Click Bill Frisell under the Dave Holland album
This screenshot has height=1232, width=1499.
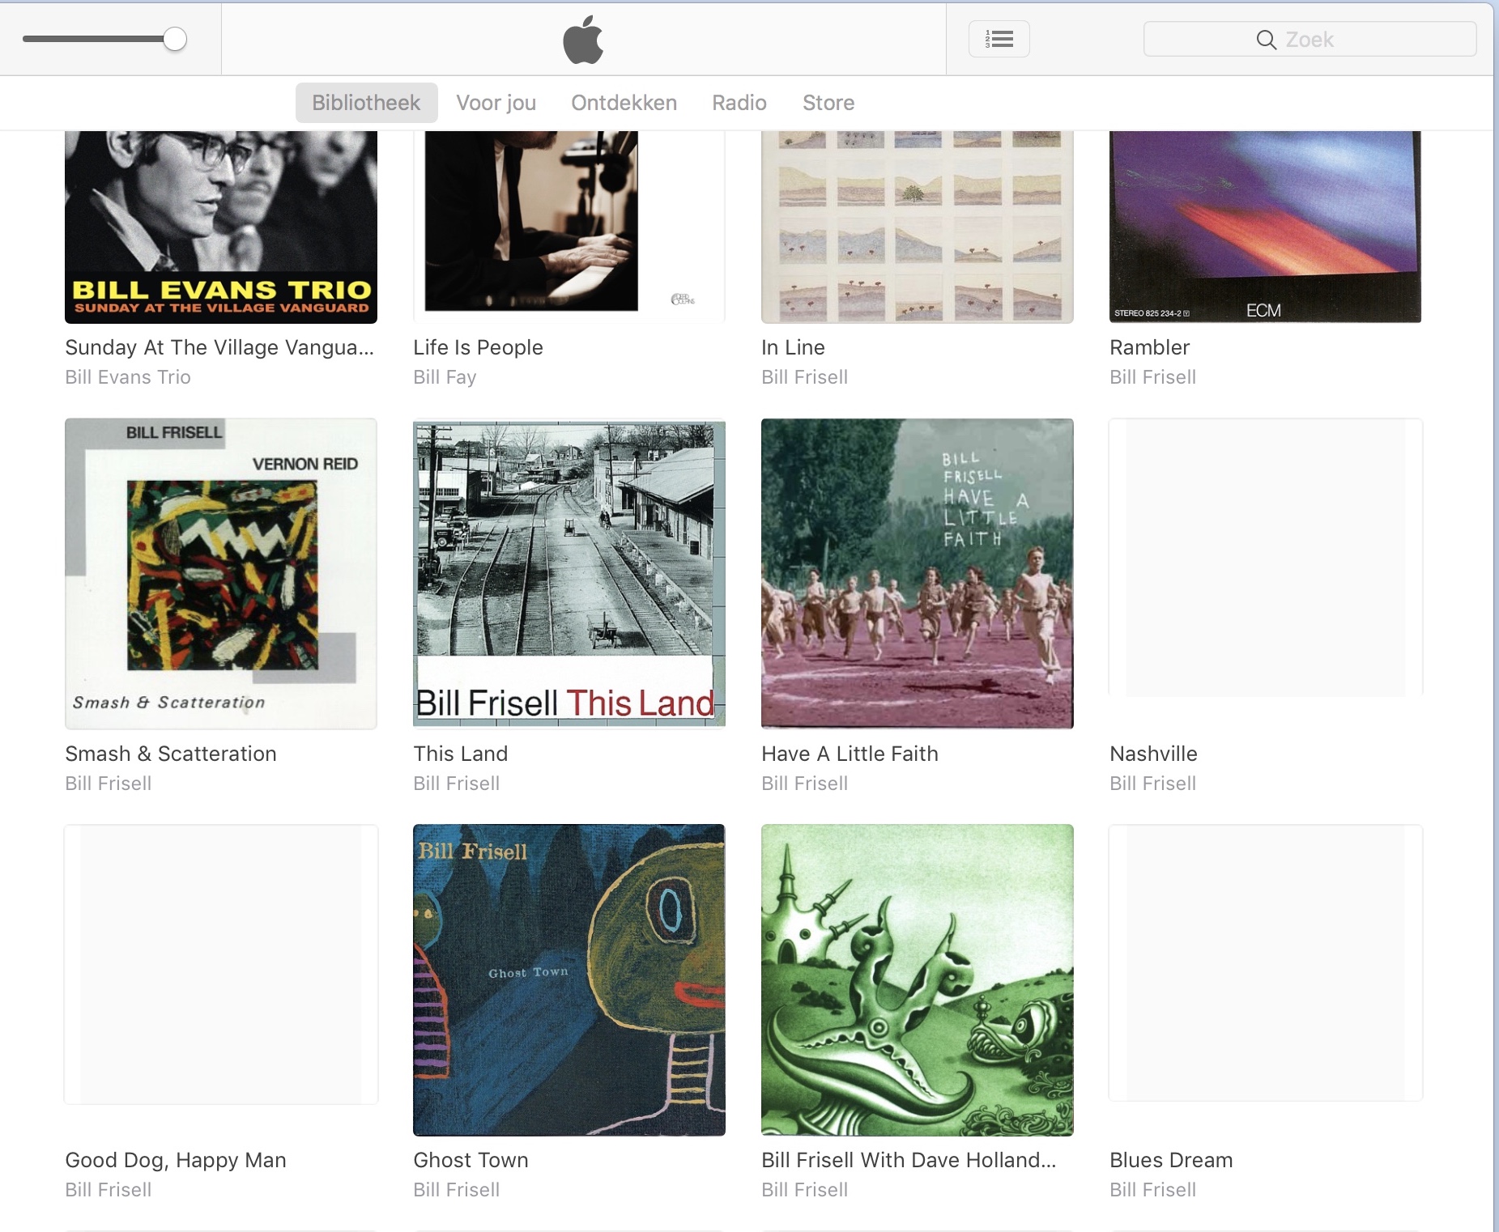click(804, 1190)
